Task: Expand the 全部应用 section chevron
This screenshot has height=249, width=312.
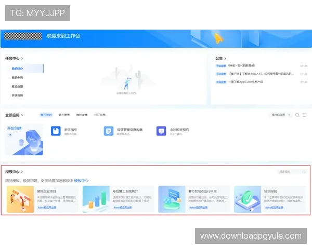Action: (22, 115)
